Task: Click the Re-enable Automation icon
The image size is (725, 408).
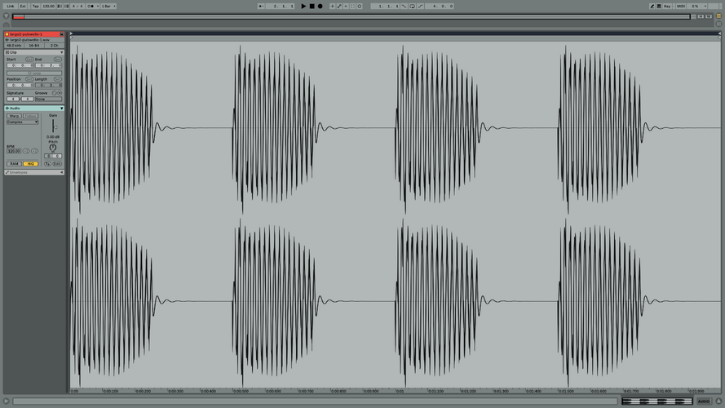Action: pyautogui.click(x=346, y=6)
